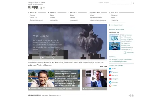Click the peace symbol icon beside SIPER logo
The image size is (162, 101).
tap(41, 8)
